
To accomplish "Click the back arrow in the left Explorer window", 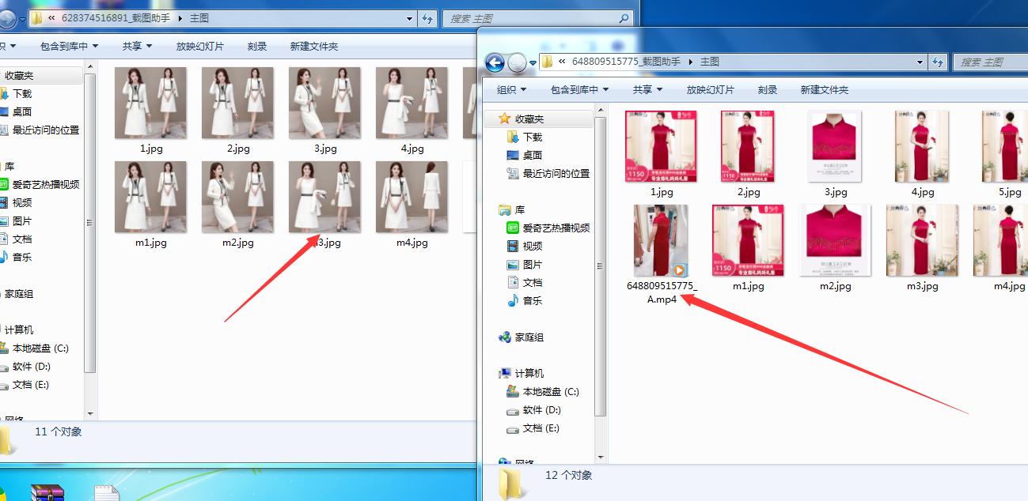I will point(7,18).
